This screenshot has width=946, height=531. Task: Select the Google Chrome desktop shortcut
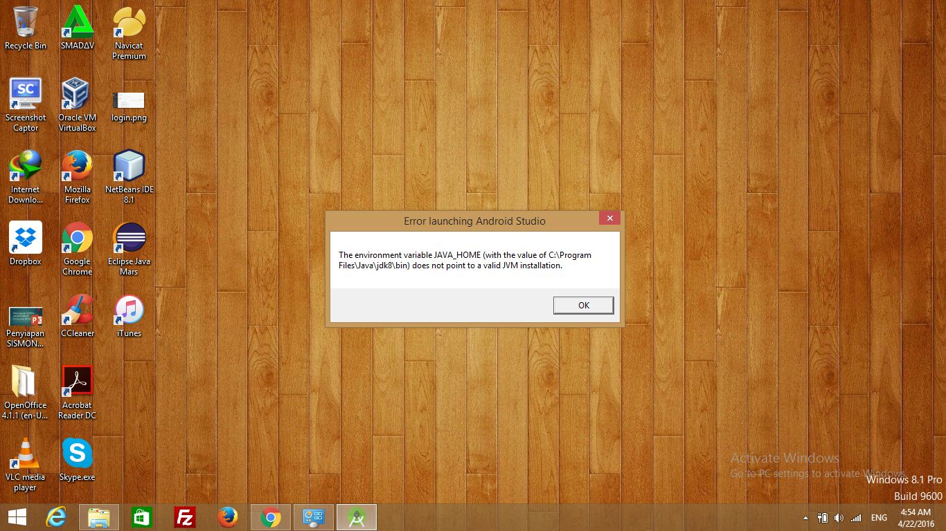click(x=77, y=249)
